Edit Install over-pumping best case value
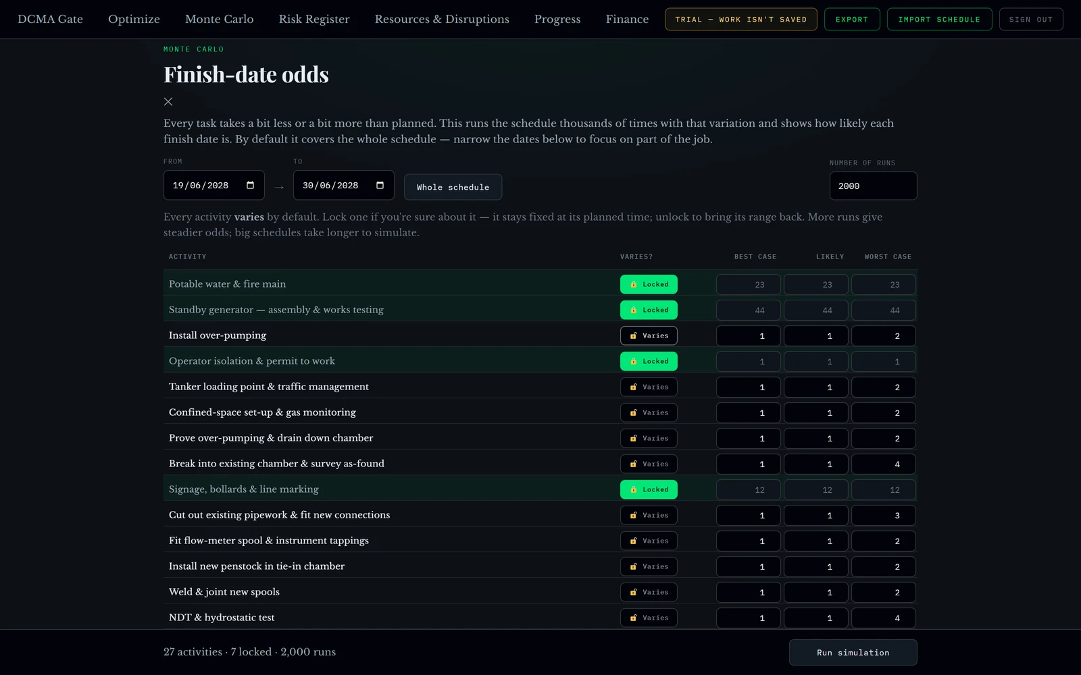 749,336
